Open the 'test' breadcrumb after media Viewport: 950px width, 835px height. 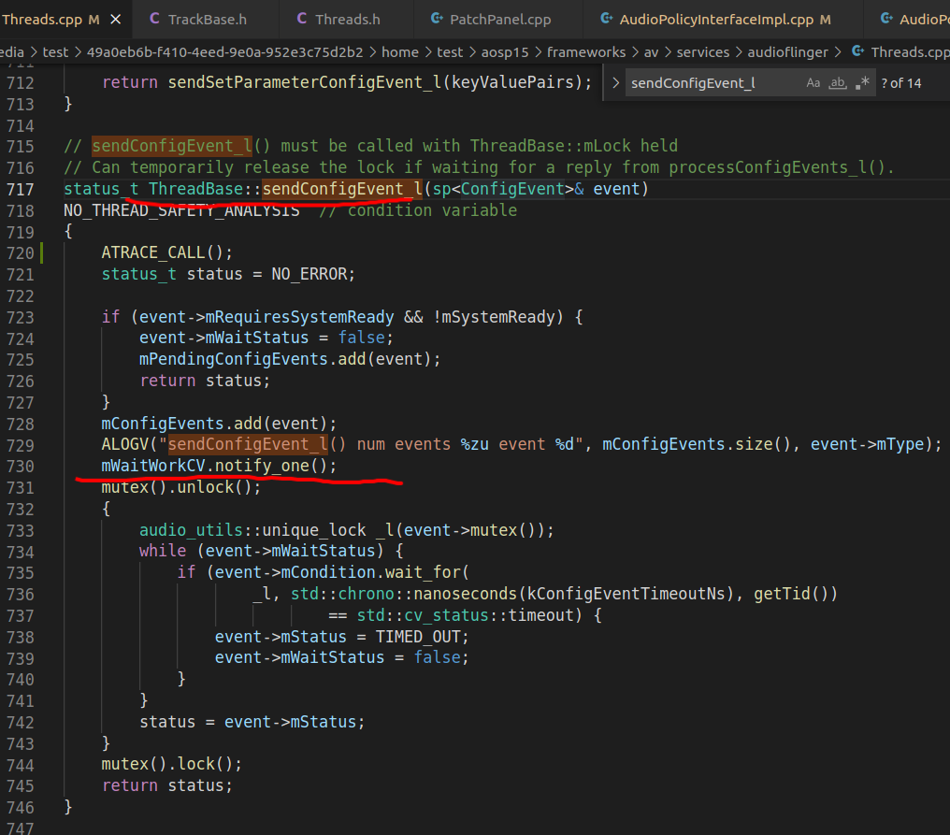(x=55, y=52)
